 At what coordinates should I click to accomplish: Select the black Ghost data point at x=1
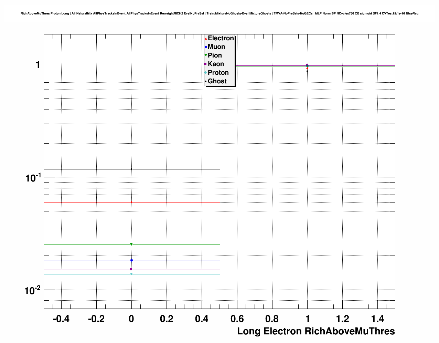click(307, 71)
